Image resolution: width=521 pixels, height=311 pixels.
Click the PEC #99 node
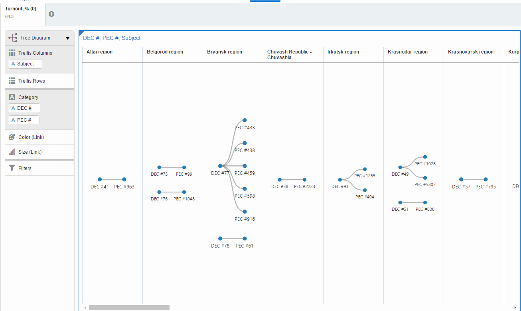[184, 167]
